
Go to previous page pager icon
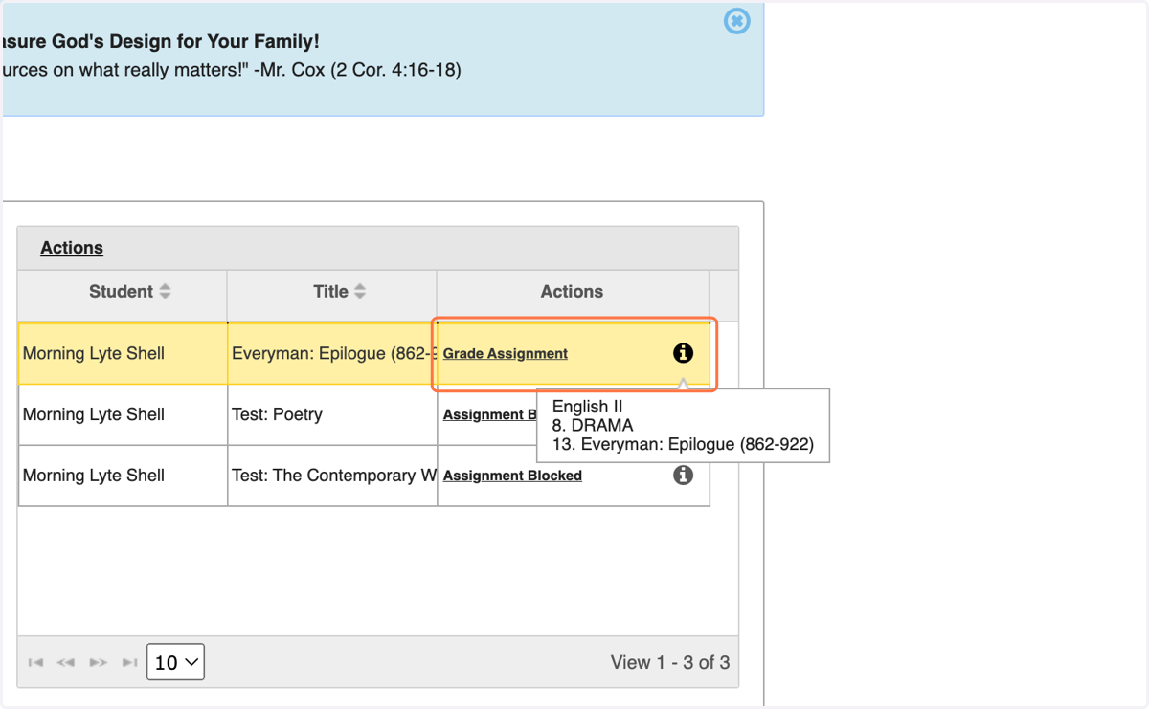tap(66, 662)
